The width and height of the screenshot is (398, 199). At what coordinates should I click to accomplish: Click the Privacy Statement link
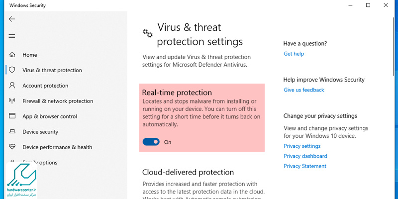pos(305,166)
